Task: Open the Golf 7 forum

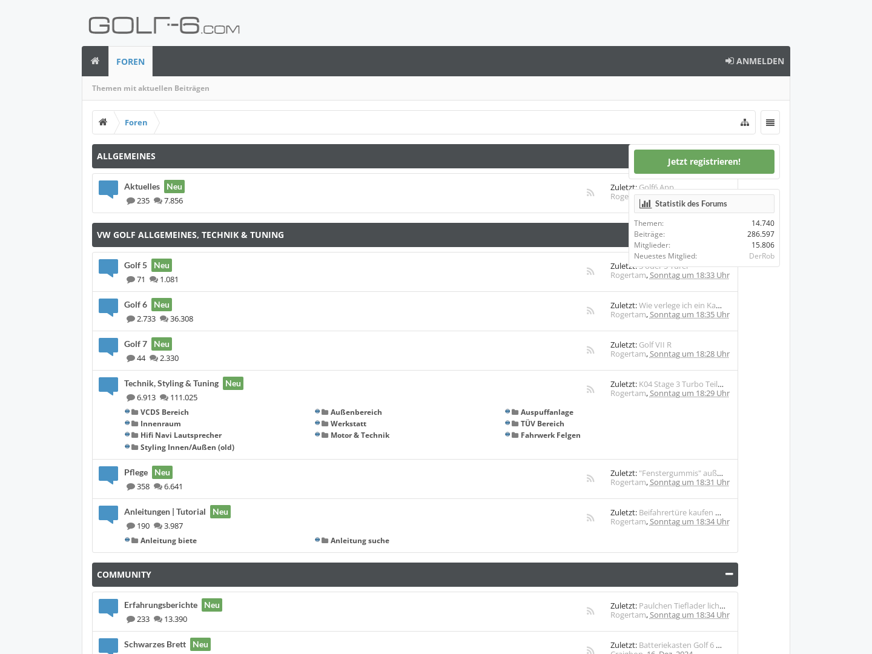Action: 136,344
